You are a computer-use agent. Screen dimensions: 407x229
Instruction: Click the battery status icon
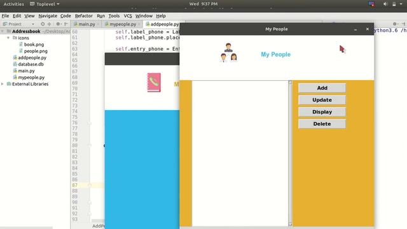tap(394, 4)
